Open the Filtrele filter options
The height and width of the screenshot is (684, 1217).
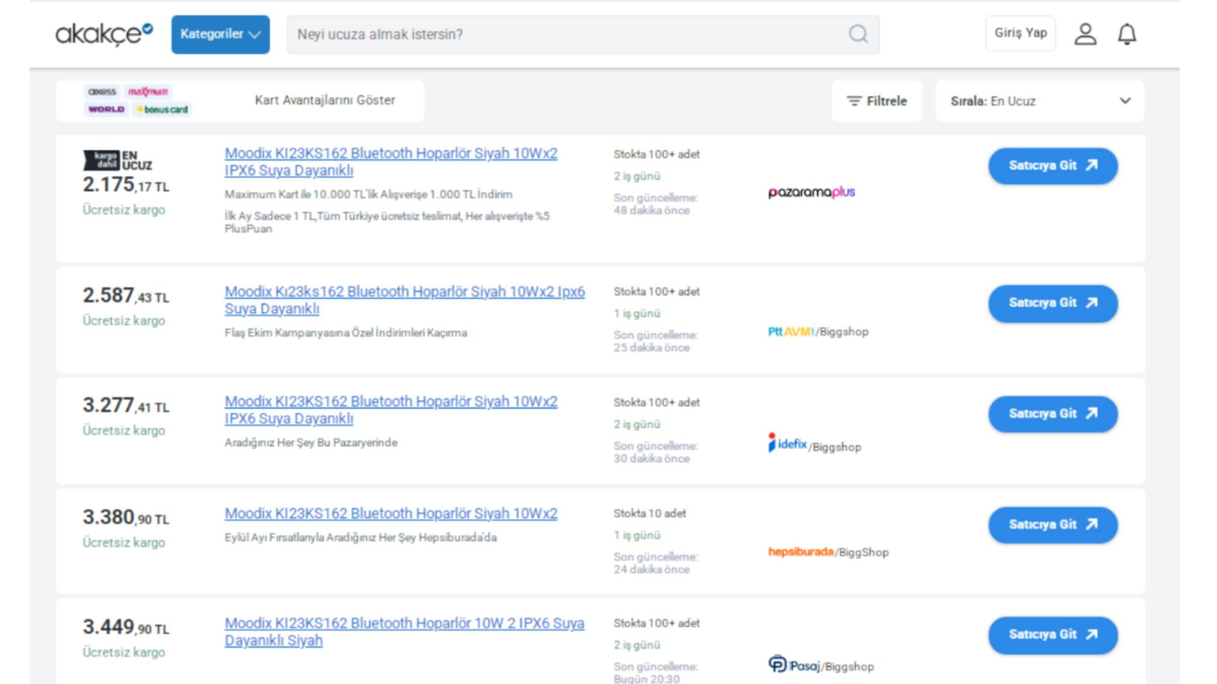coord(877,101)
